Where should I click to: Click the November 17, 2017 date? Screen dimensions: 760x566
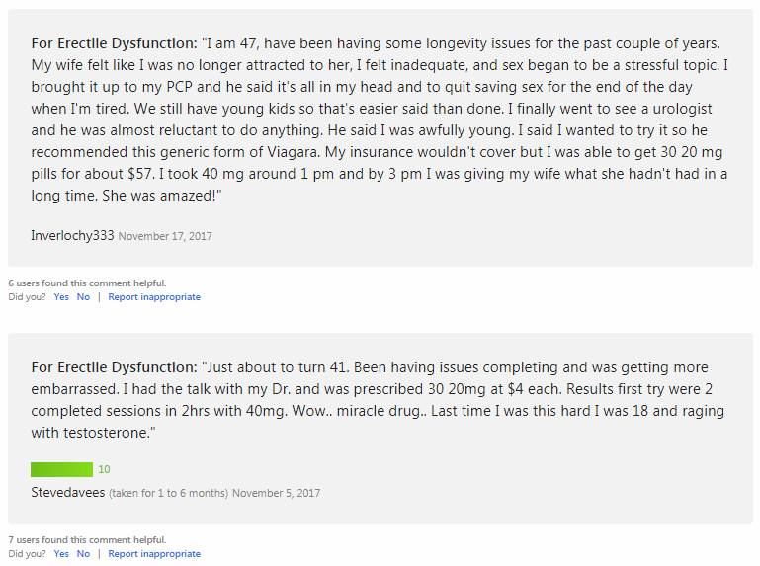click(x=165, y=236)
